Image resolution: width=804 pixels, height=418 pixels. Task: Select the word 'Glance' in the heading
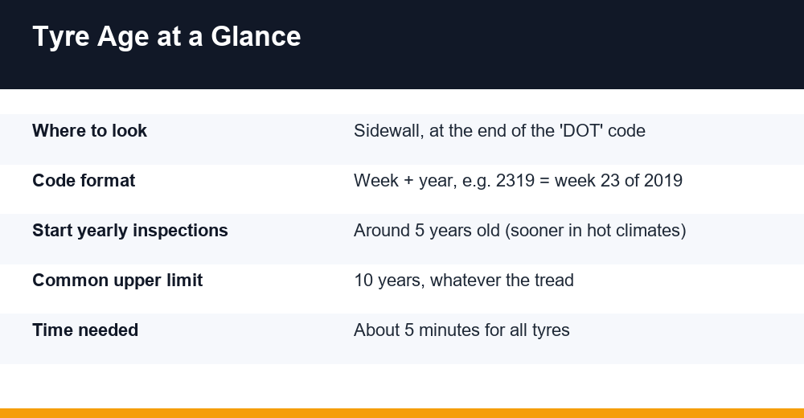click(x=256, y=37)
